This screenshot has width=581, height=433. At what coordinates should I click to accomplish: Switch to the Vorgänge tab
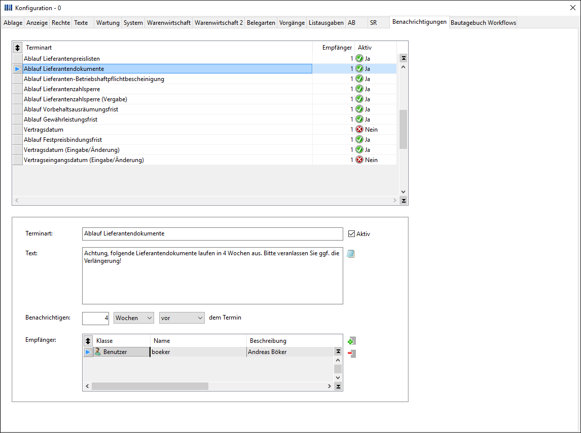[x=292, y=23]
